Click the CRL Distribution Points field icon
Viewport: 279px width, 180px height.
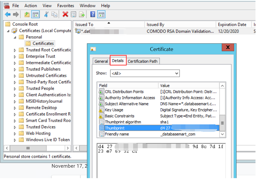(101, 92)
